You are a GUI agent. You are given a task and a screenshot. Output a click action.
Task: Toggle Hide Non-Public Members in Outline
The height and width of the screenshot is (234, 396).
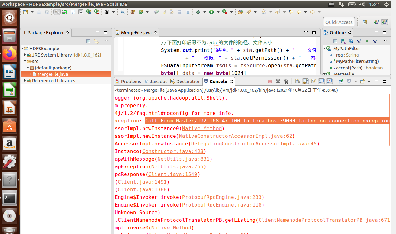tap(367, 41)
